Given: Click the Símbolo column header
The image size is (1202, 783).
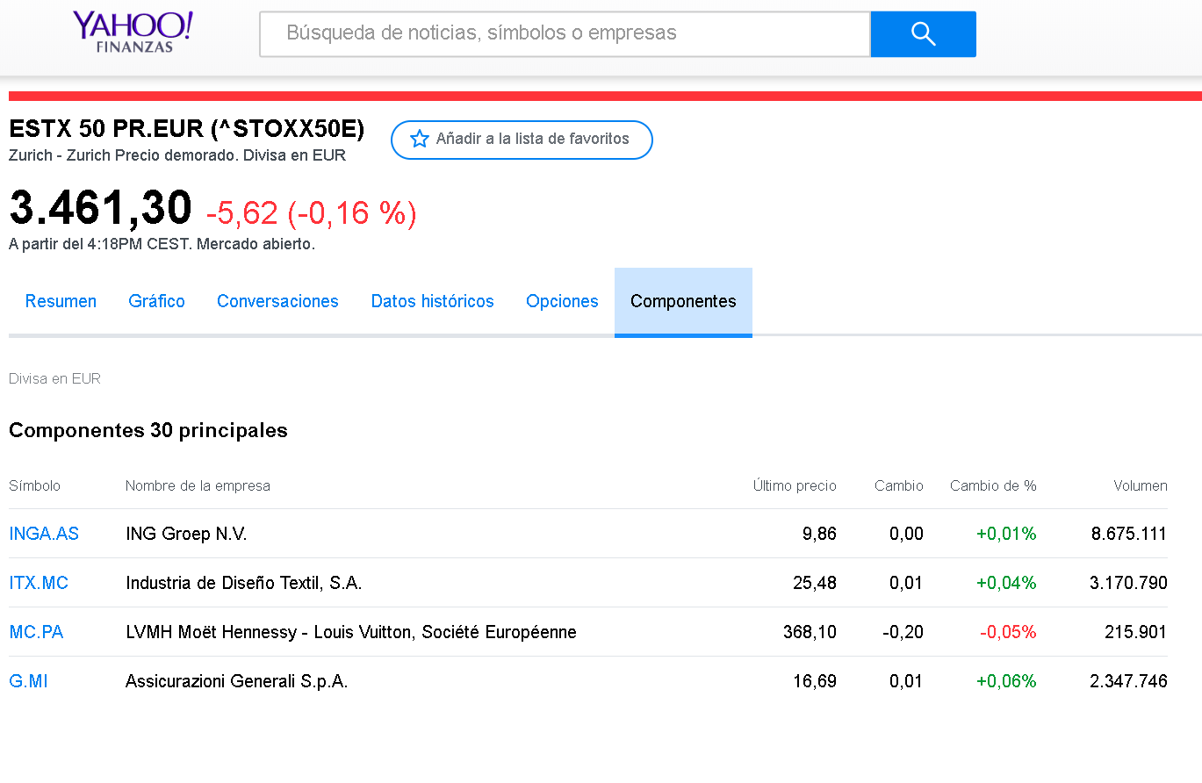Looking at the screenshot, I should (x=34, y=485).
